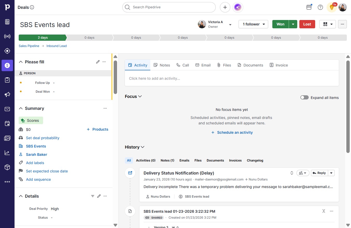Click the Details section filter icon
The height and width of the screenshot is (228, 351).
click(93, 196)
